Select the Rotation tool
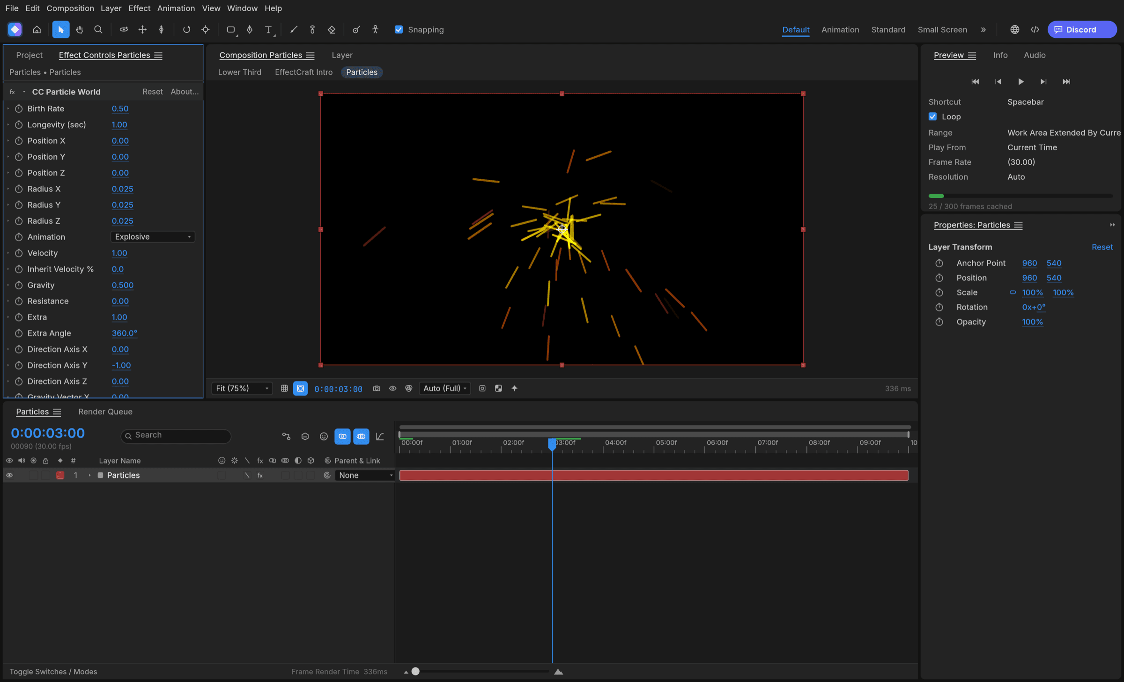 point(186,29)
